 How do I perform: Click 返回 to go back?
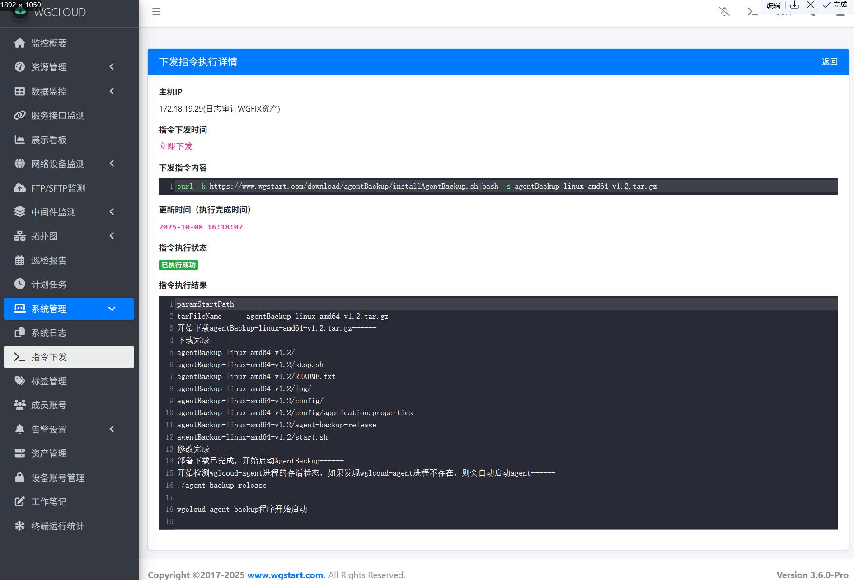coord(829,62)
